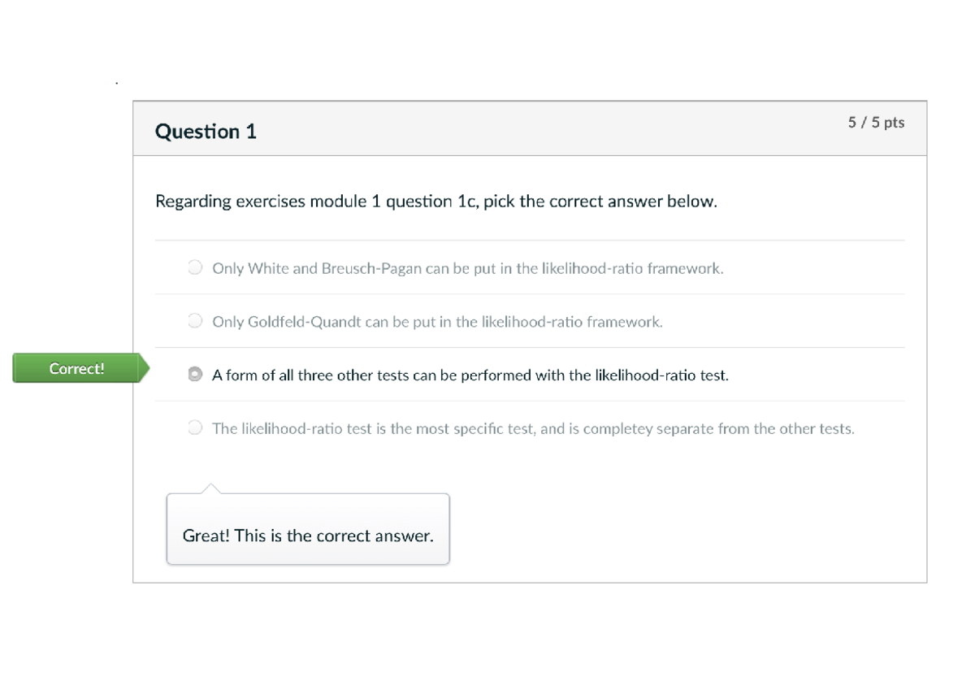Click the Great! This is the correct answer message
975x690 pixels.
(308, 536)
